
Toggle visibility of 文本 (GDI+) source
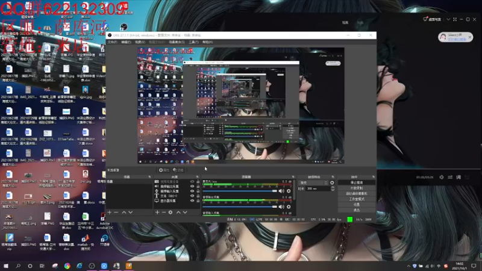coord(192,196)
